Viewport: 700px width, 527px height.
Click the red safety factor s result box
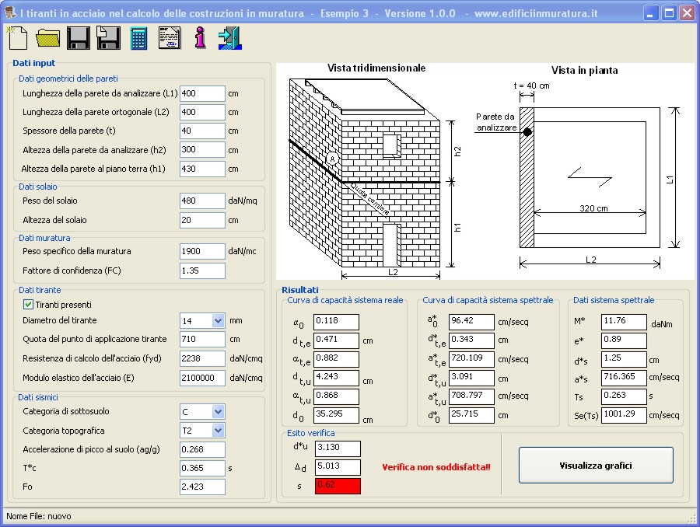point(338,486)
